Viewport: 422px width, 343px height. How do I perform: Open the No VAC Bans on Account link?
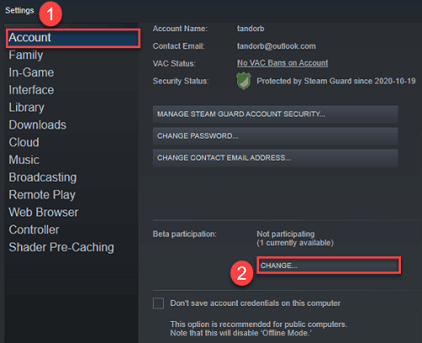point(283,63)
